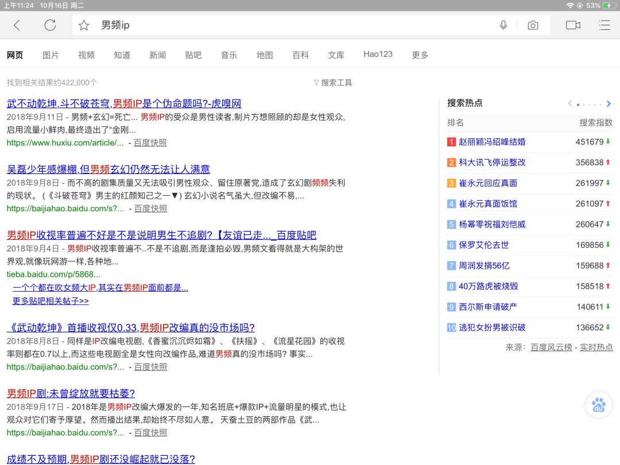Expand the 搜索工具 filter options
This screenshot has height=465, width=620.
click(333, 83)
